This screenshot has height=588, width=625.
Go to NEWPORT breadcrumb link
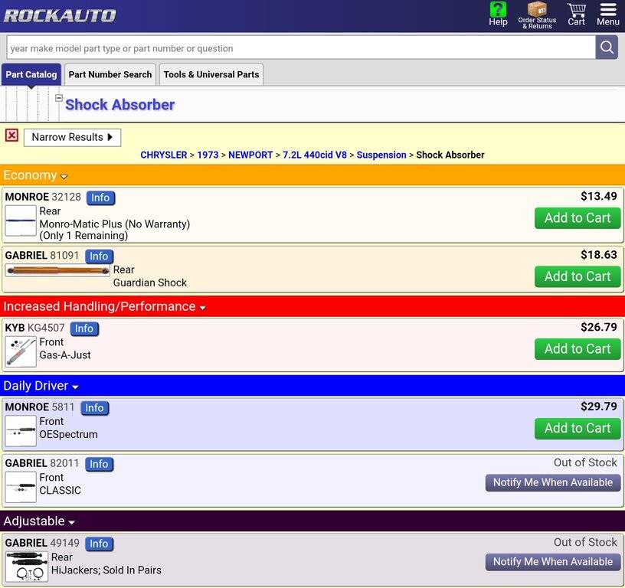coord(250,155)
